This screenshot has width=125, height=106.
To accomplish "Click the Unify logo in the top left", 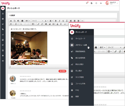I will pos(5,3).
